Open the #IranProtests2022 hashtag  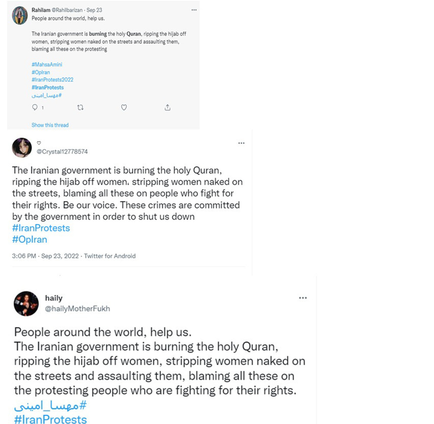53,80
